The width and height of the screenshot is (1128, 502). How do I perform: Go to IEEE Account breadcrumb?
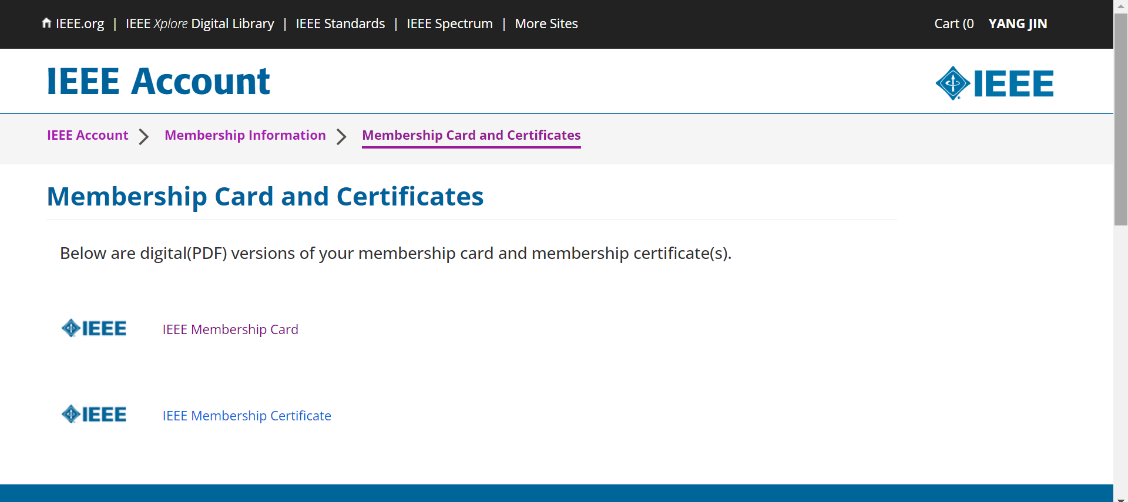tap(88, 135)
